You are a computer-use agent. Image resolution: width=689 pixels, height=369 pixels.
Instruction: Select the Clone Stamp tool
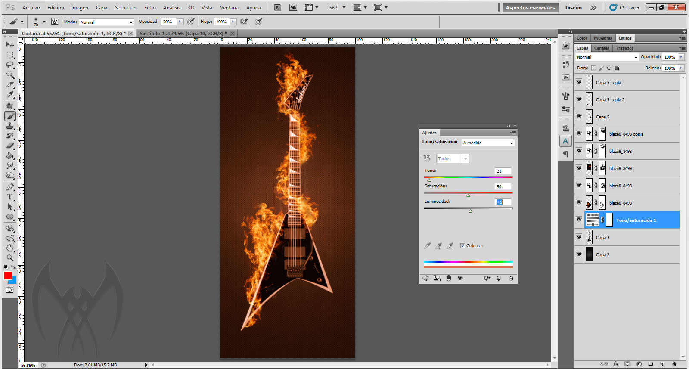(10, 126)
